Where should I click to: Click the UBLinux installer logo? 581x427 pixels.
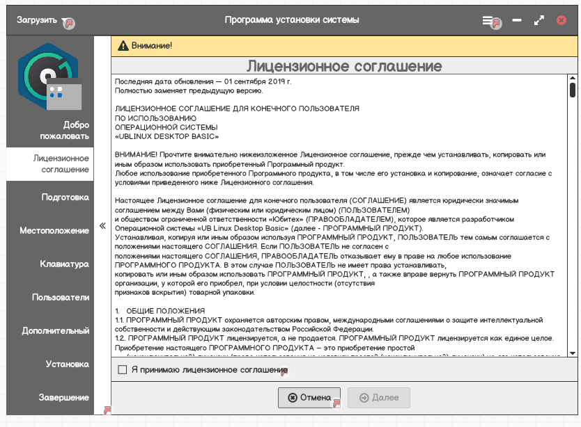(50, 76)
